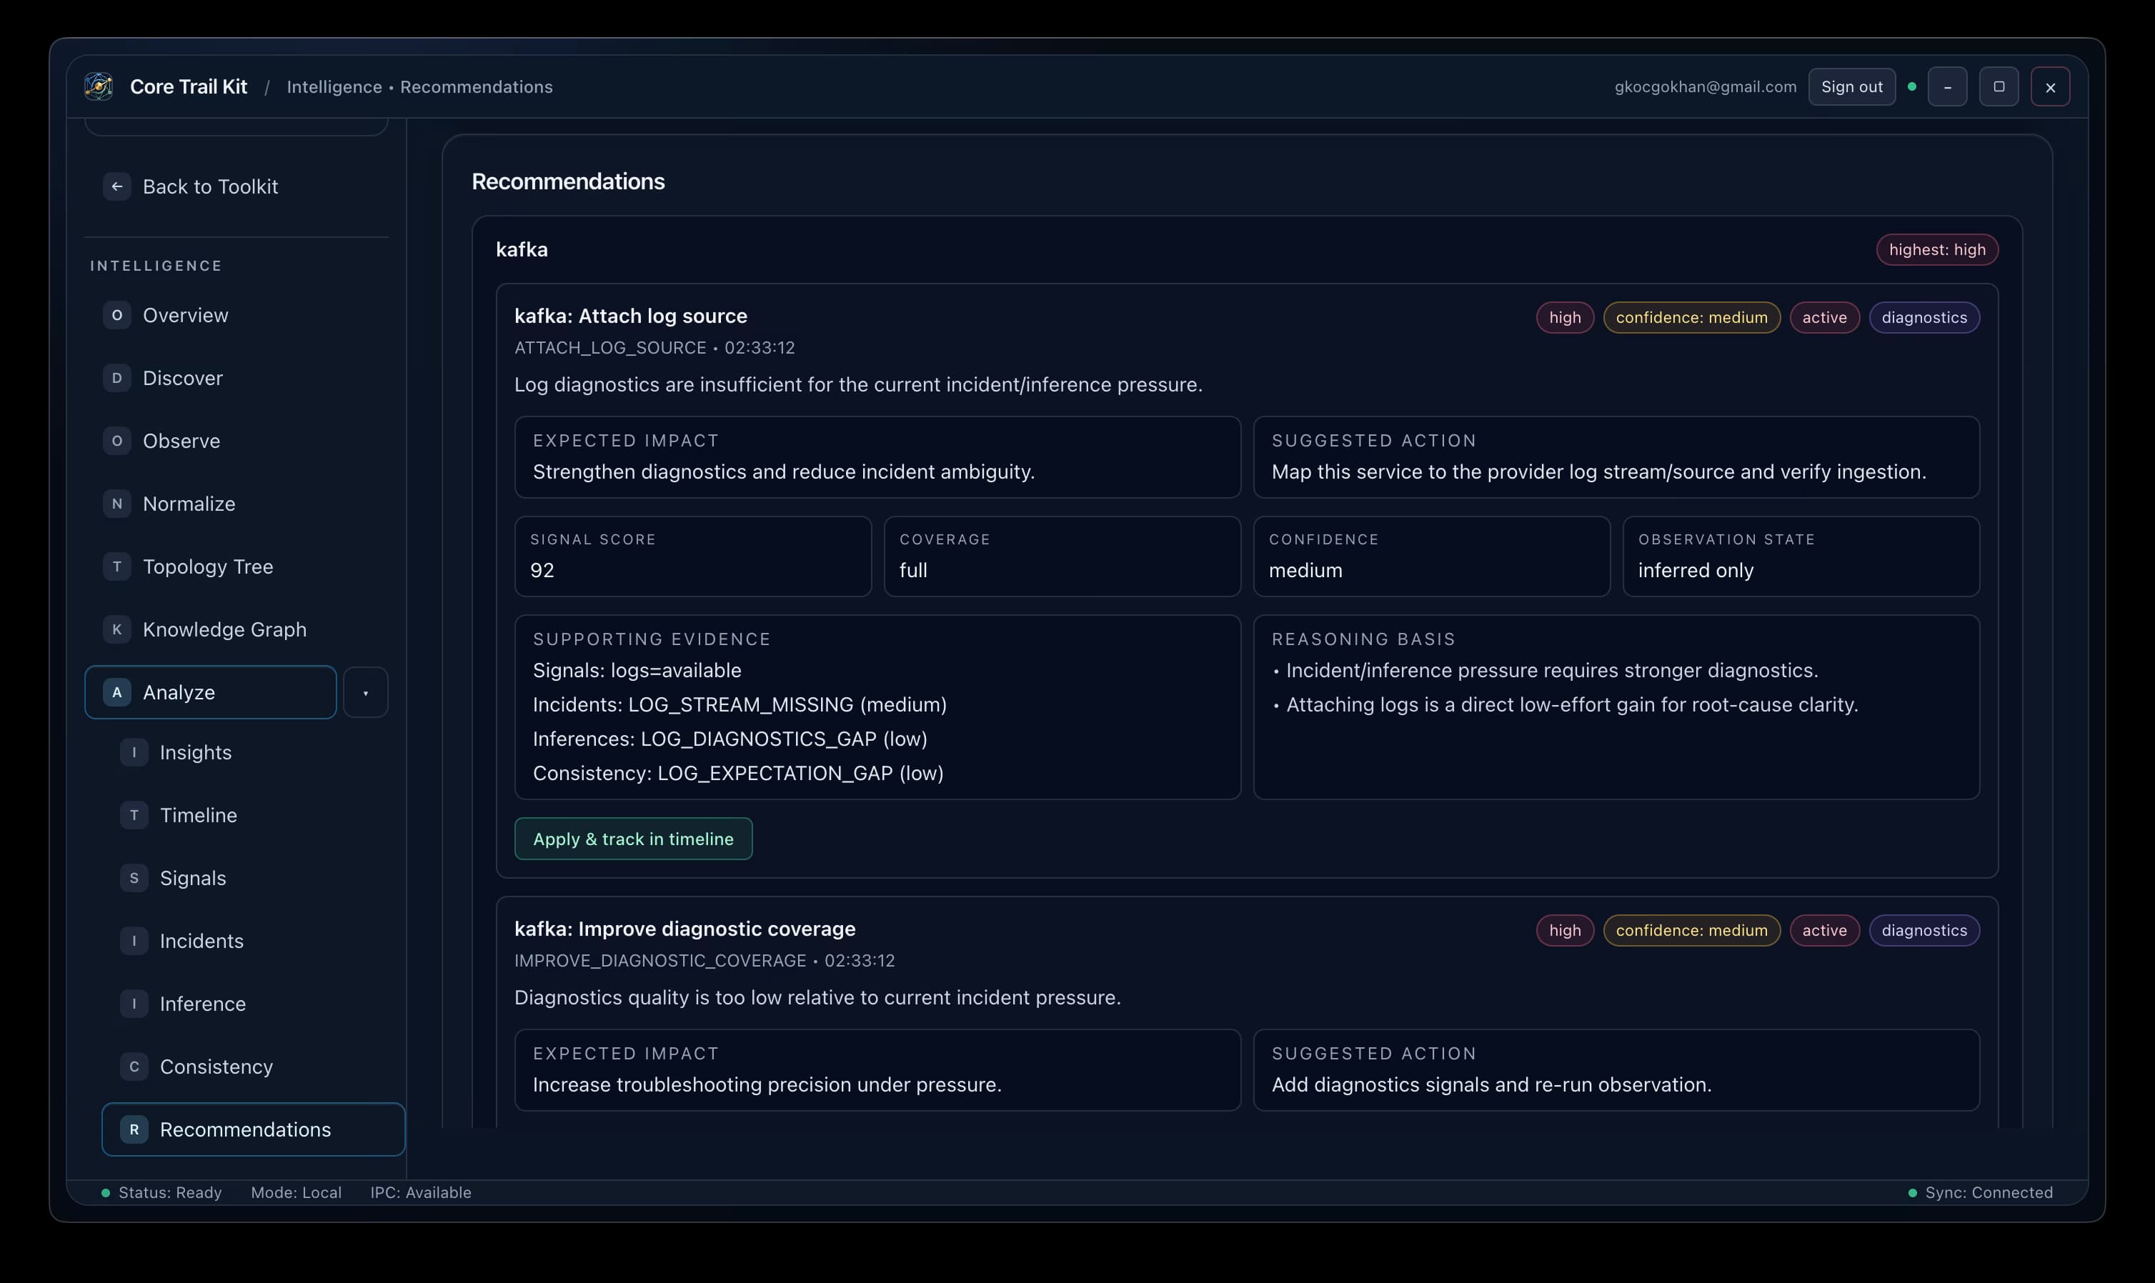Click the 'Mode: Local' status bar entry

[296, 1193]
